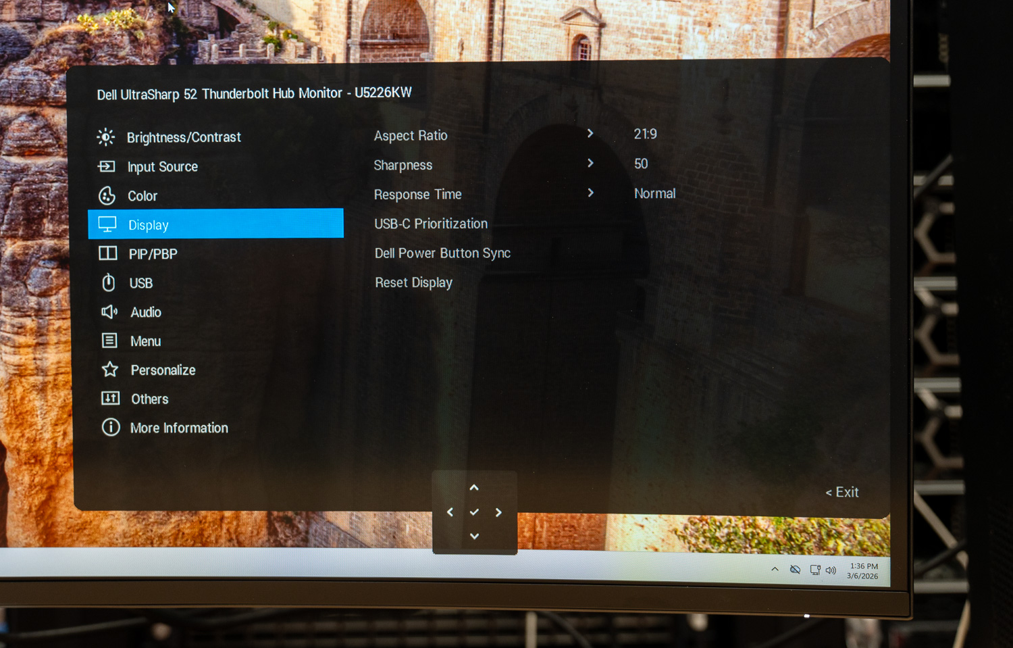Expand the Sharpness setting arrow

590,164
